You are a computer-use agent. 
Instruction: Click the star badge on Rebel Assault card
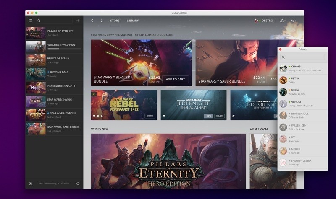coord(94,94)
